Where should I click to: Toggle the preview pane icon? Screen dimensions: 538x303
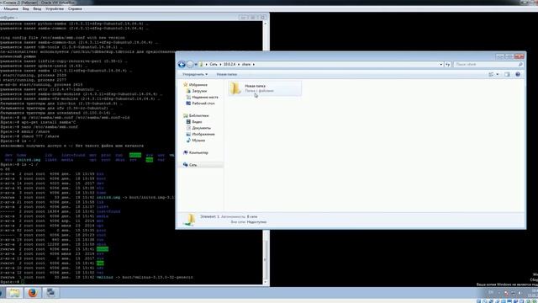[507, 74]
